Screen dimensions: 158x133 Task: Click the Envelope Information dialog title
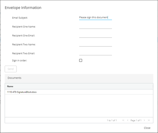coord(23,8)
